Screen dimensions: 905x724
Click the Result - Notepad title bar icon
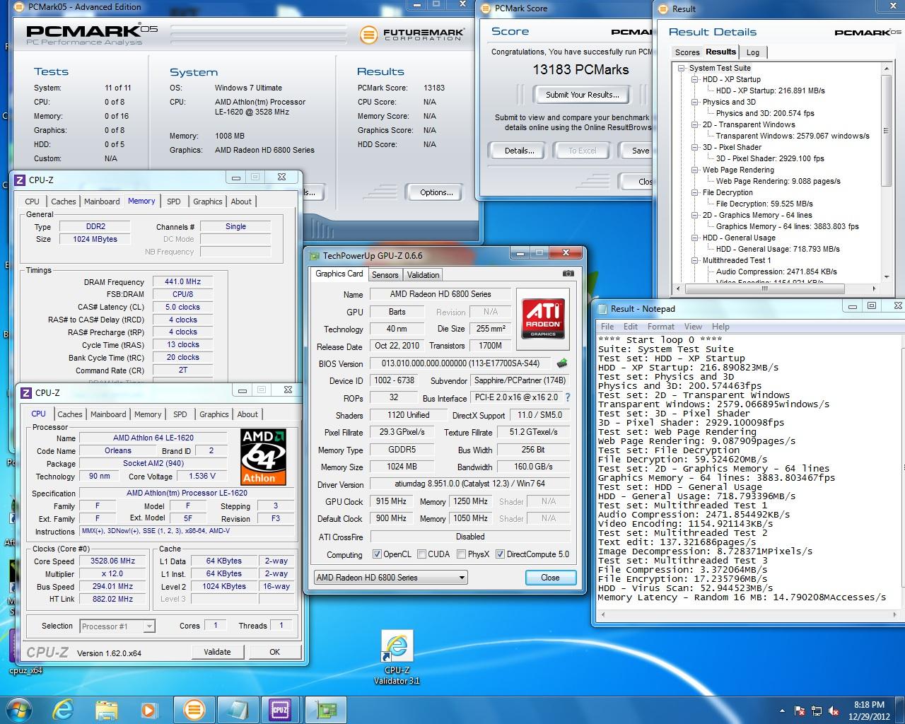(602, 309)
